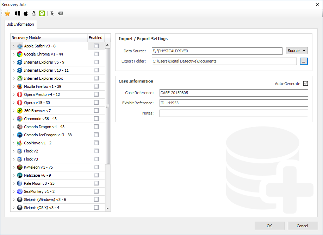323x235 pixels.
Task: Click the 360 Browser icon
Action: 20,111
